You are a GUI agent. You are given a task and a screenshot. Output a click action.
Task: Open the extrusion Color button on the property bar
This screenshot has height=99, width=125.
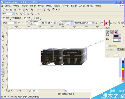[x=107, y=23]
